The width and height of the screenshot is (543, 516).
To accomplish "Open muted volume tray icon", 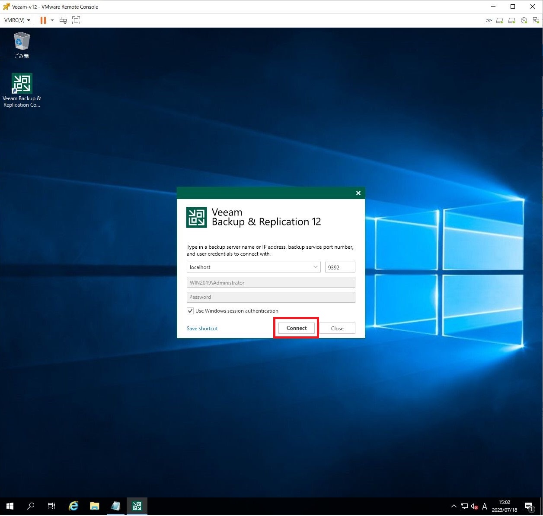I will tap(474, 506).
